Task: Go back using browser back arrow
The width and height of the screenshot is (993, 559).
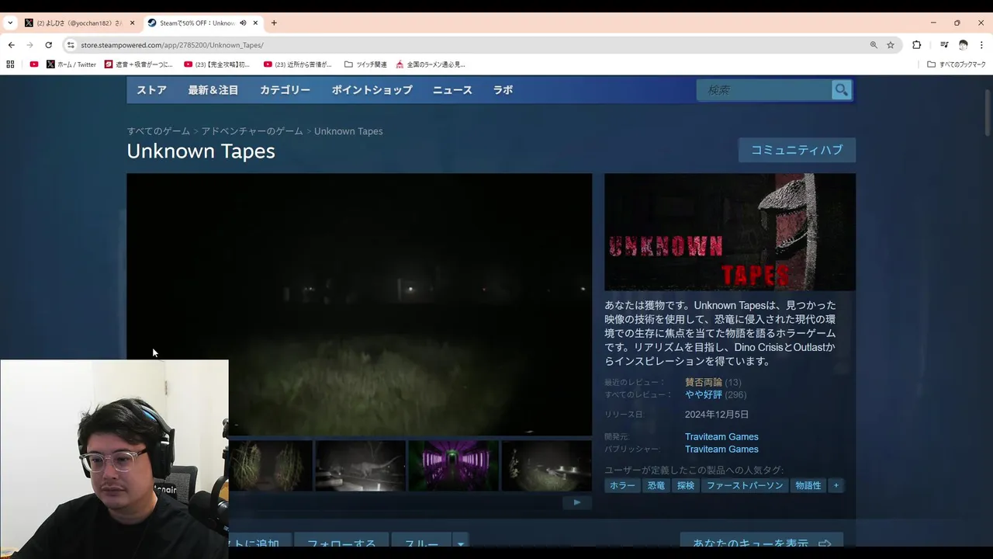Action: [x=11, y=45]
